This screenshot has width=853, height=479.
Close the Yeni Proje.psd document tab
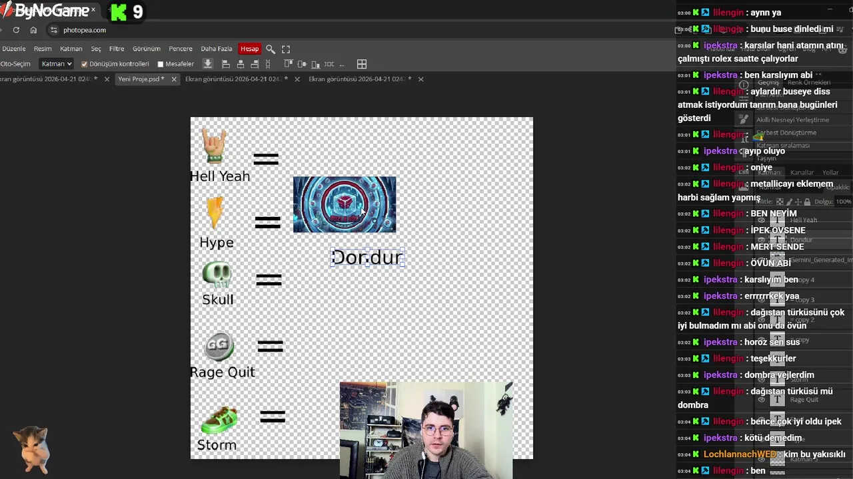tap(174, 79)
